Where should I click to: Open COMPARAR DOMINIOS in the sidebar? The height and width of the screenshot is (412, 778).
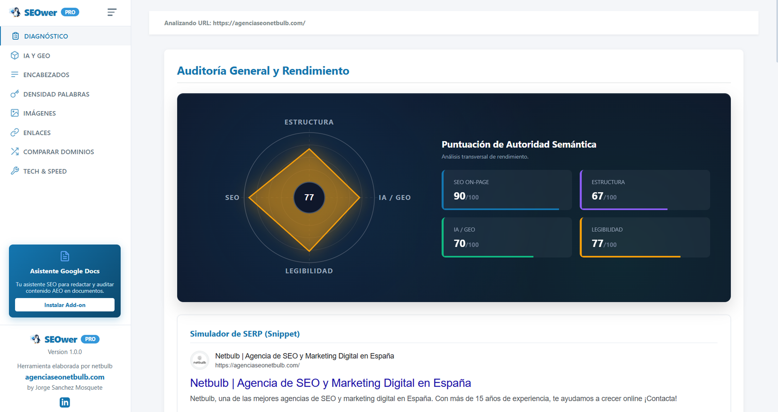coord(66,151)
